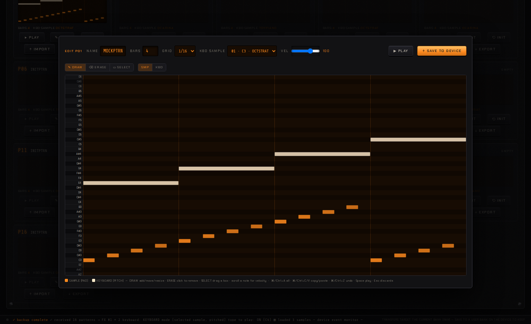Click the velocity value 100
The image size is (531, 324).
tap(326, 51)
